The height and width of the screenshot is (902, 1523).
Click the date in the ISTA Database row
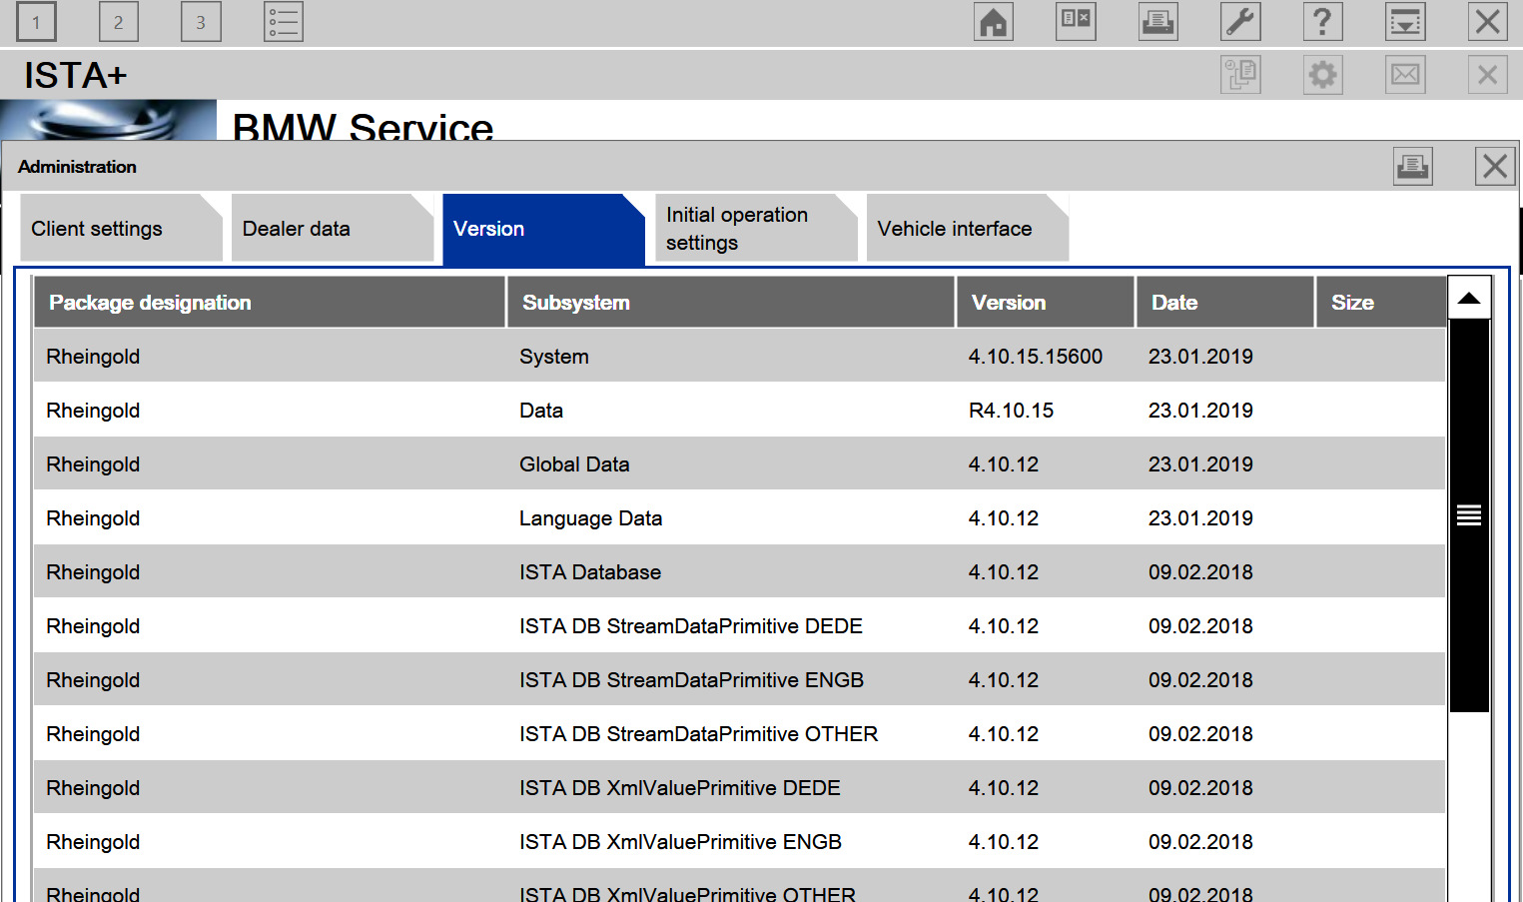(x=1200, y=572)
